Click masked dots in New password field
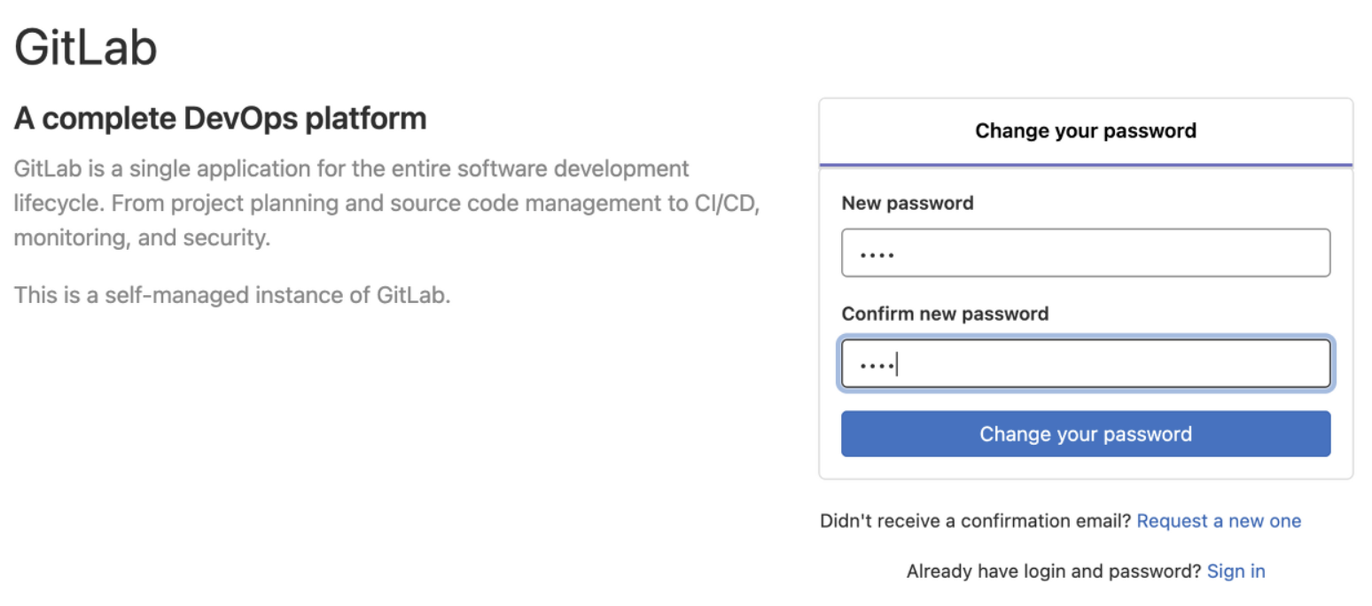This screenshot has width=1372, height=606. tap(877, 255)
